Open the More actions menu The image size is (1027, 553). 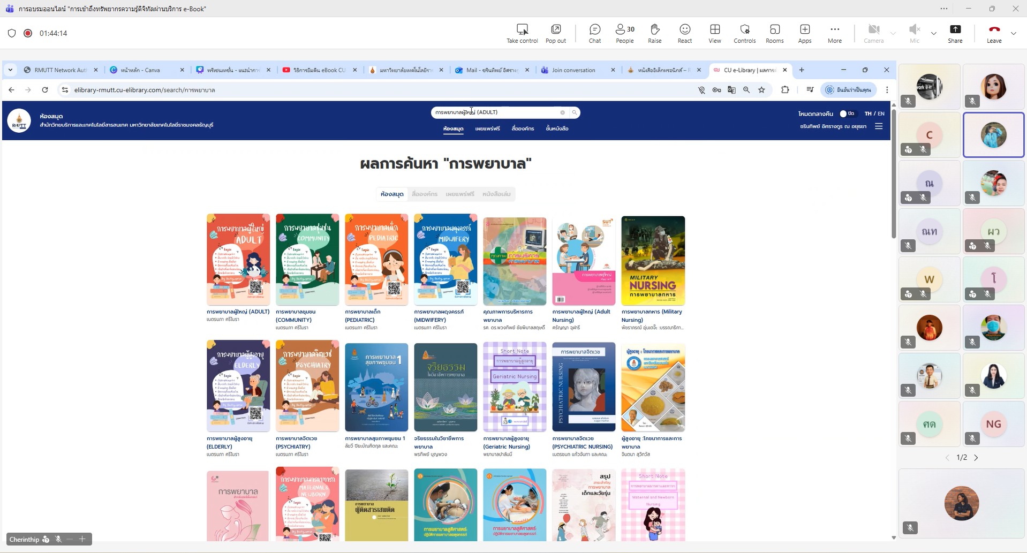point(834,33)
